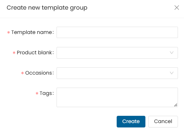This screenshot has height=137, width=184.
Task: Click the Occasions field label
Action: (39, 73)
